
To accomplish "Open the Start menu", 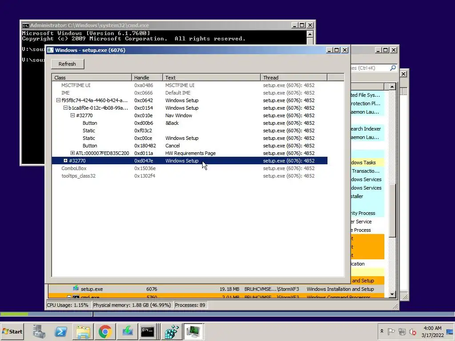I will (x=12, y=331).
